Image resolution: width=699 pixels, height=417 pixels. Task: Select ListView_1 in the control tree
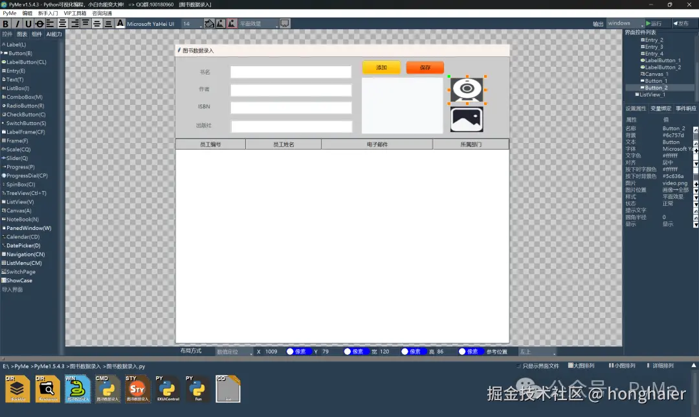[x=650, y=95]
